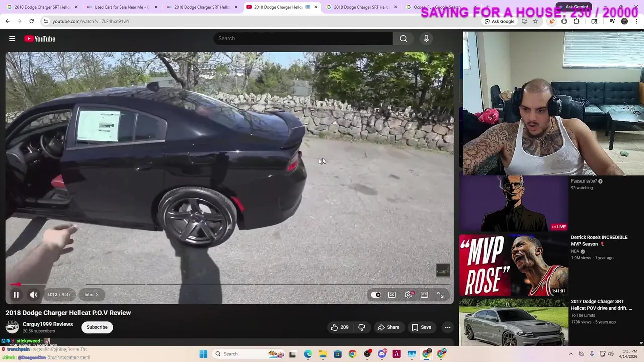Select the active YouTube 2018 Dodge Charger tab
This screenshot has height=362, width=644.
click(282, 7)
